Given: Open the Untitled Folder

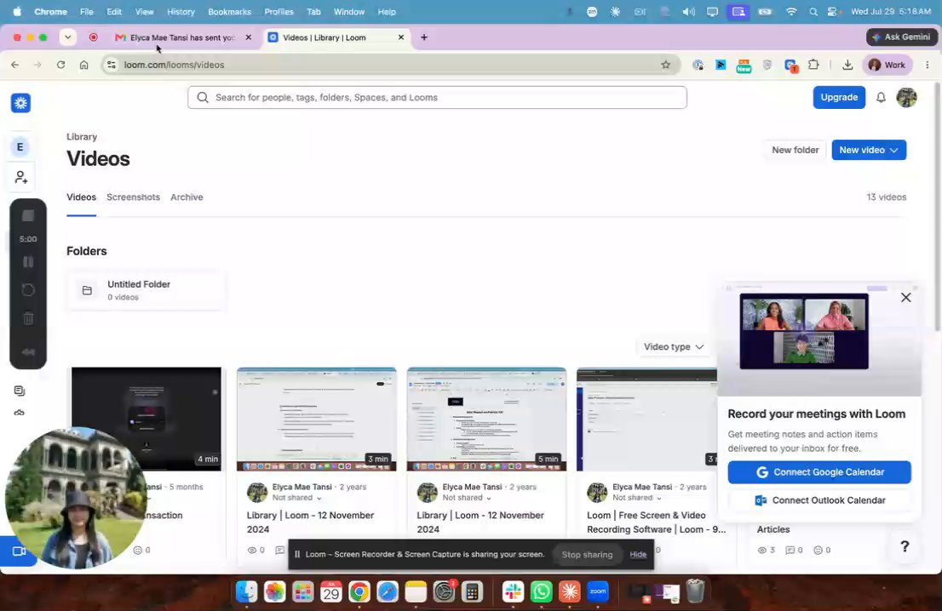Looking at the screenshot, I should 146,290.
